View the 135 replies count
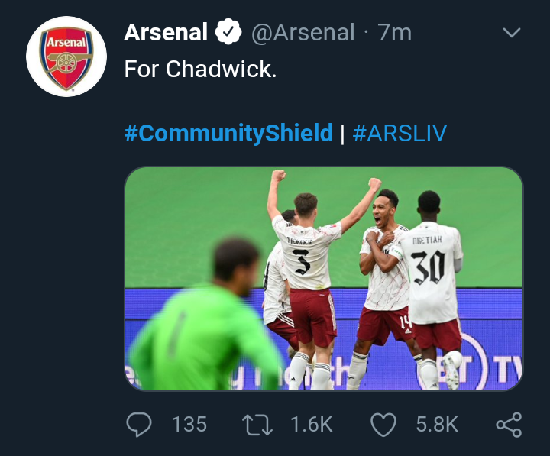550x456 pixels. tap(189, 424)
